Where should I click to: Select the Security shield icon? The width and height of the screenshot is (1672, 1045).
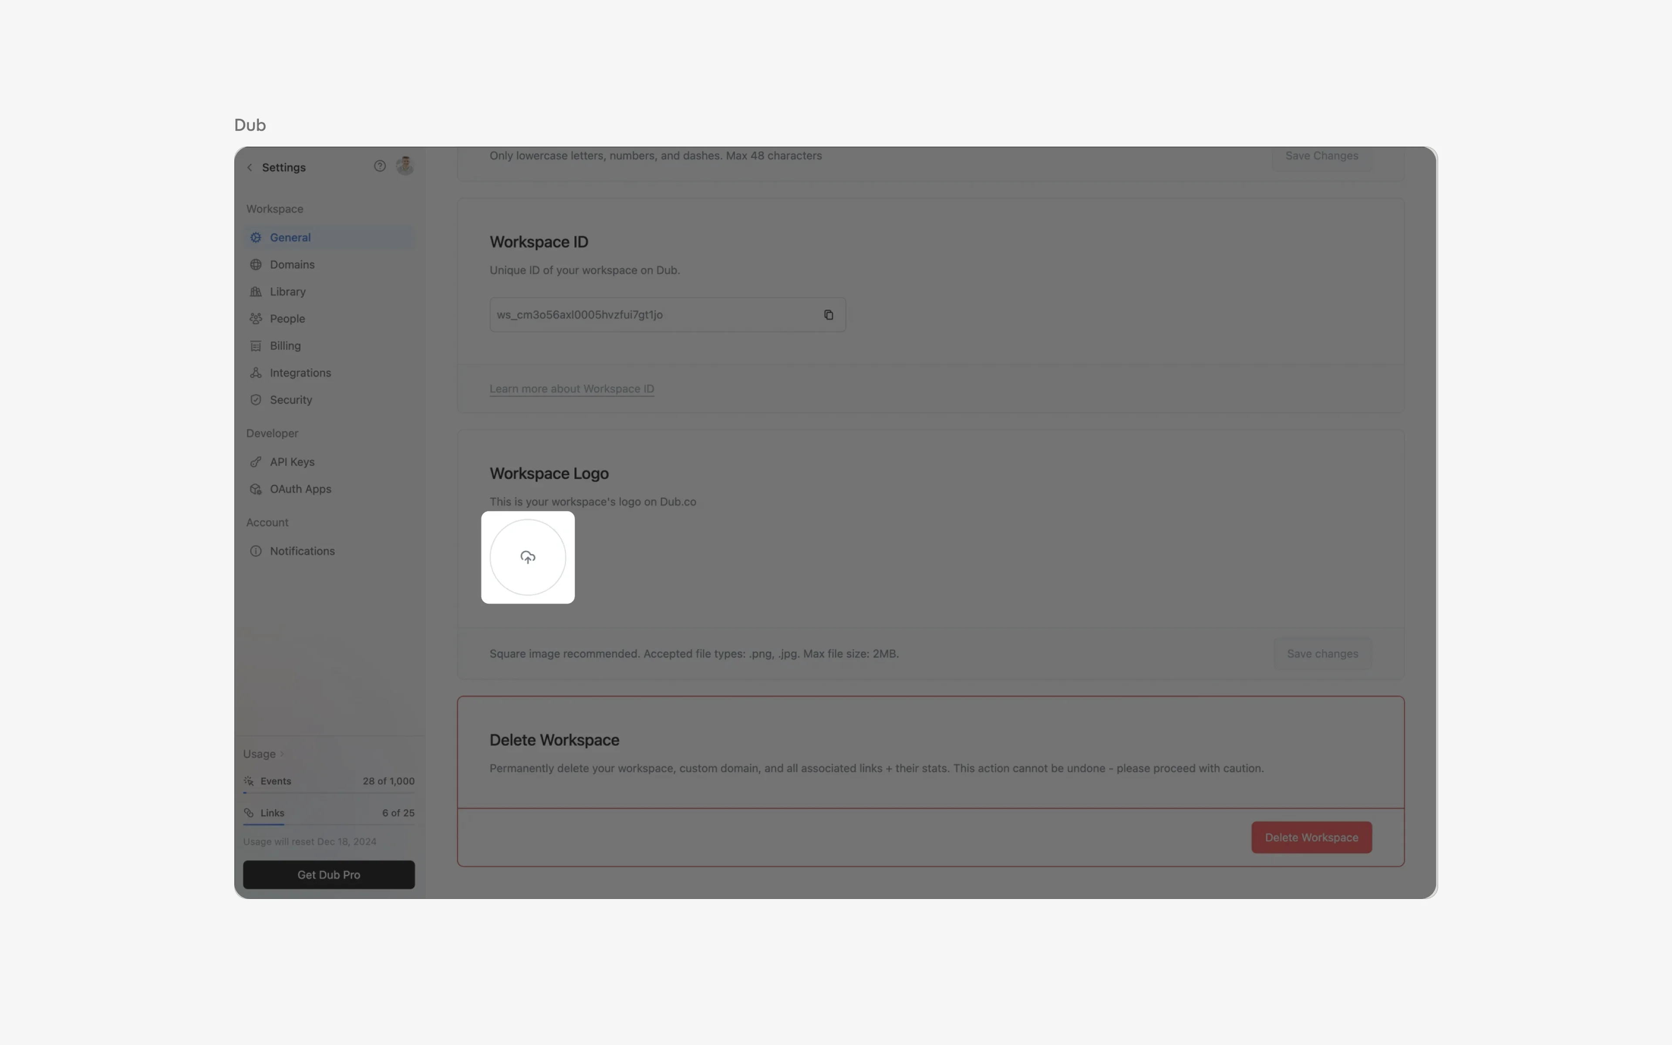(x=255, y=399)
